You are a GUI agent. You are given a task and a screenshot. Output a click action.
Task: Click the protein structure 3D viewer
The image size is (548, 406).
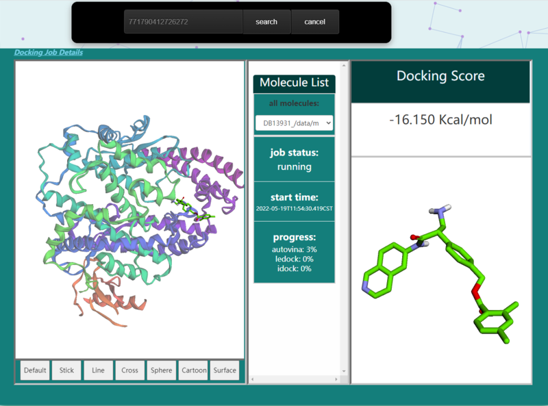pyautogui.click(x=129, y=210)
